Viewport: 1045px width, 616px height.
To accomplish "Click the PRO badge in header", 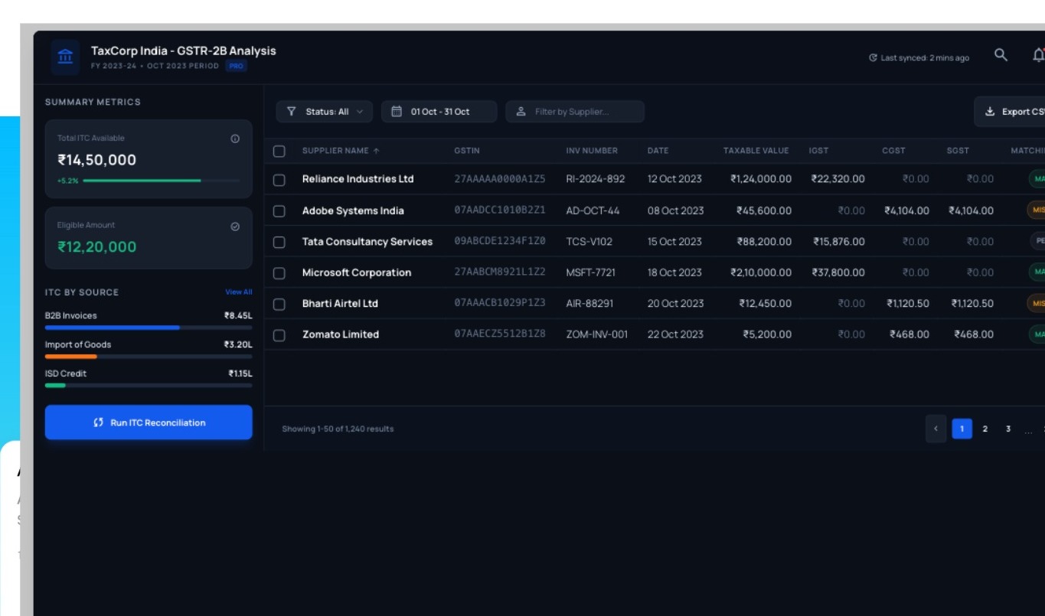I will click(237, 67).
